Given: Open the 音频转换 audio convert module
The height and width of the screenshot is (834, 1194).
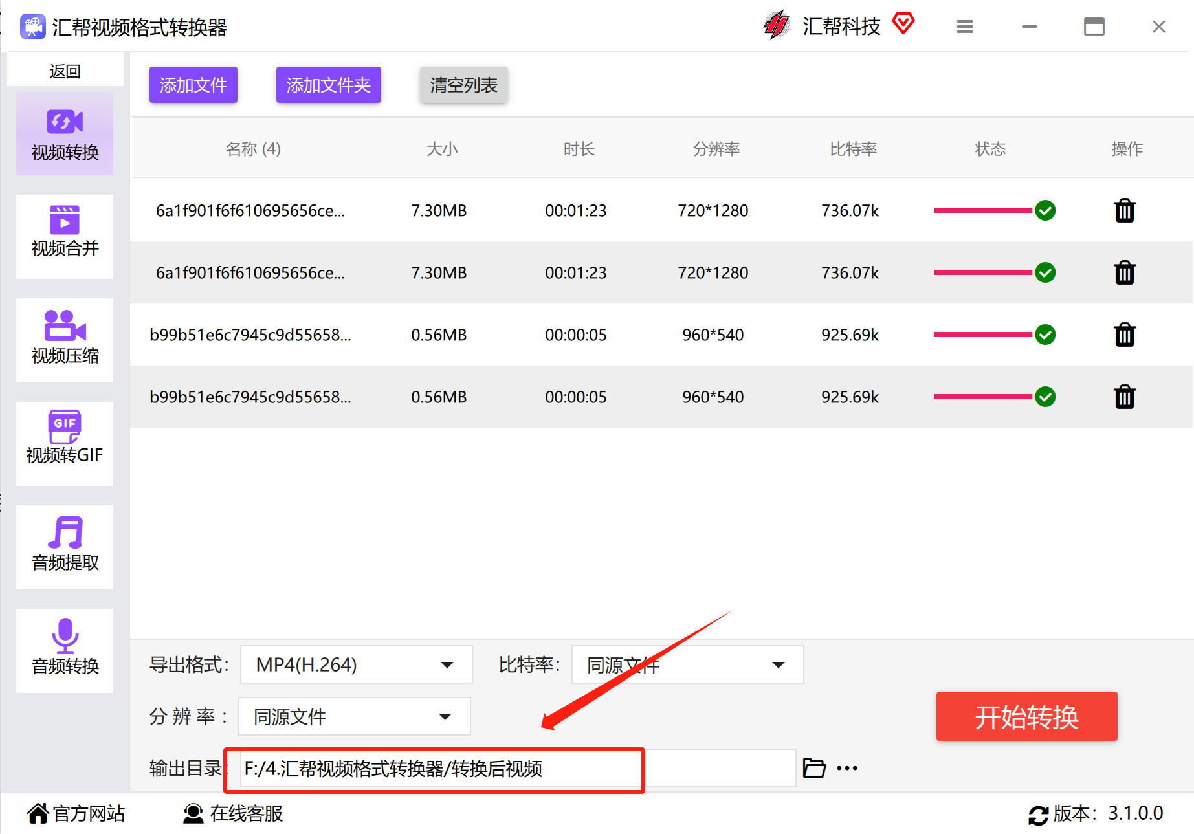Looking at the screenshot, I should 65,651.
